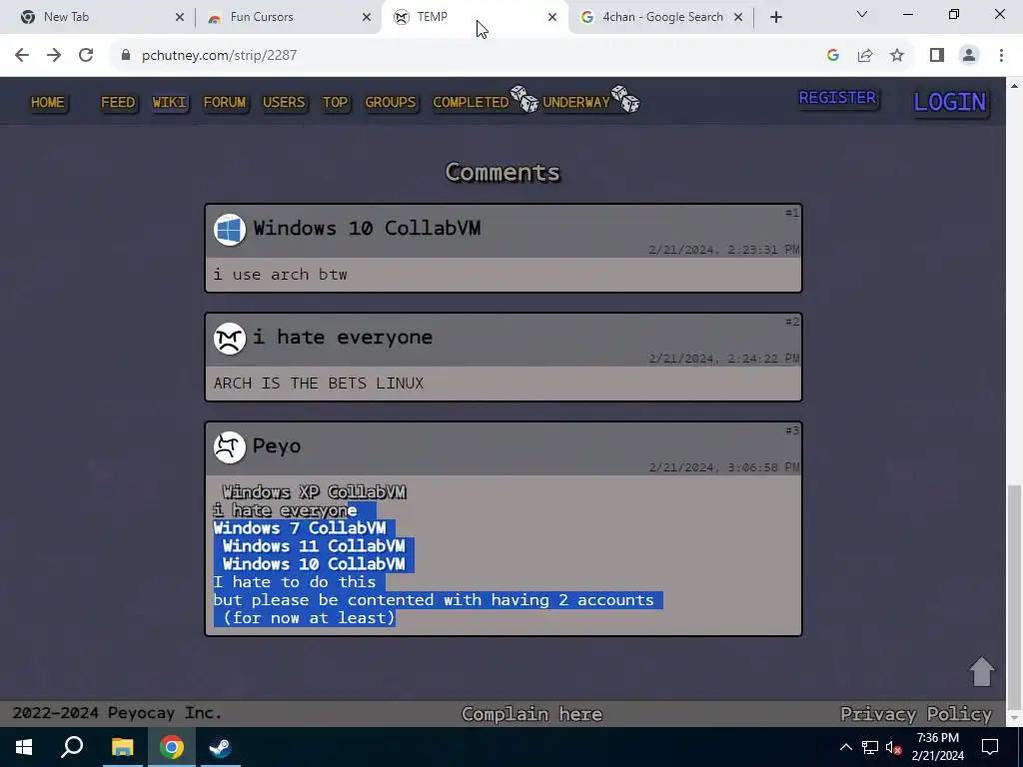Show hidden tray icons
The width and height of the screenshot is (1023, 767).
point(845,747)
